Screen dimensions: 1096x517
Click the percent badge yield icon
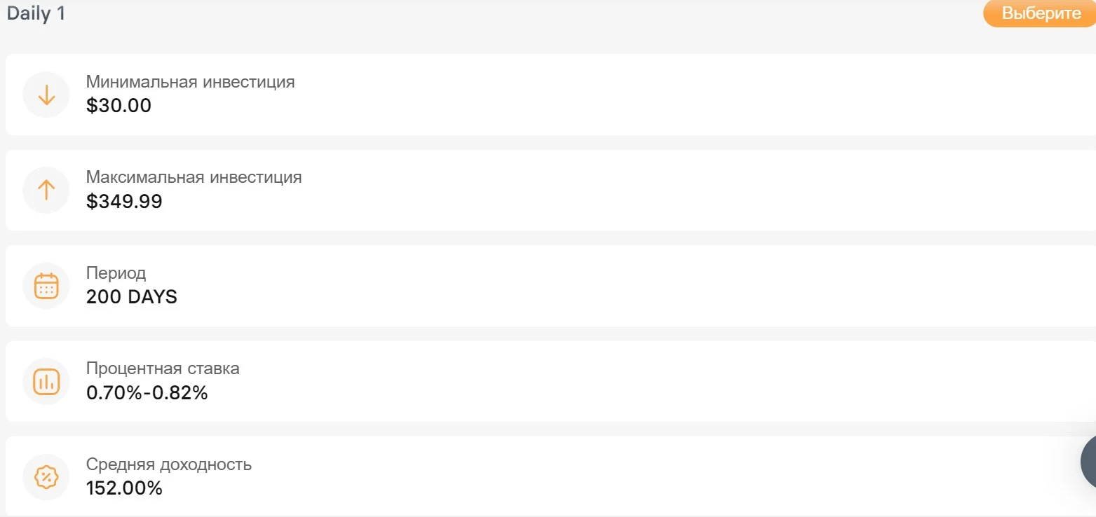click(46, 477)
